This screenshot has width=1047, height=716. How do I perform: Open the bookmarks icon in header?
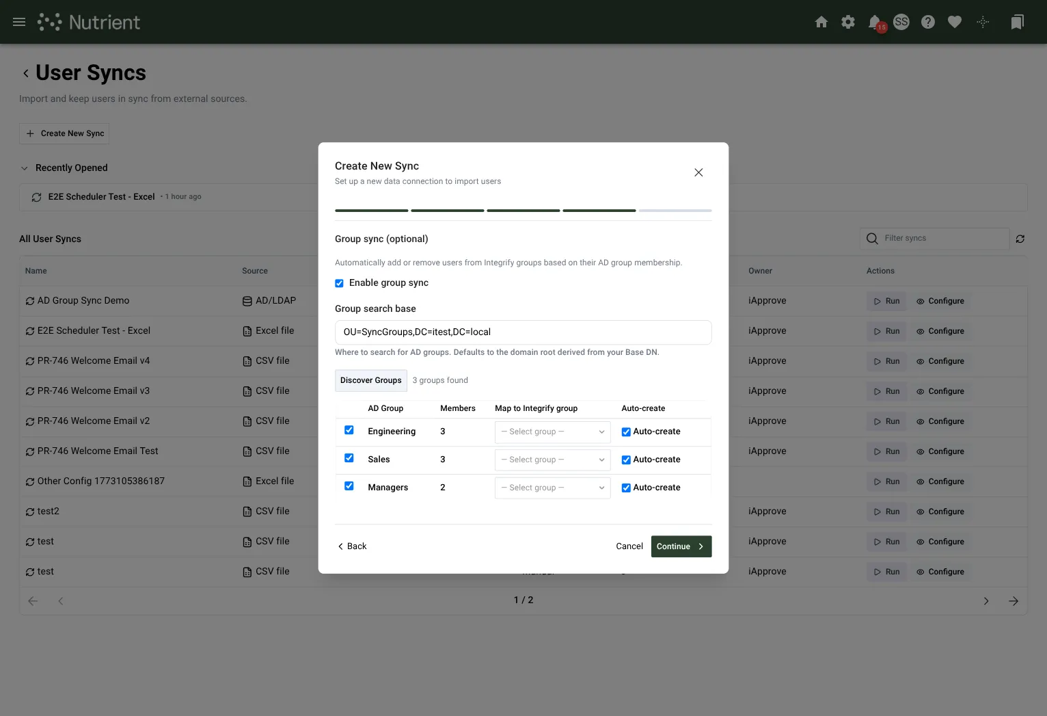click(1017, 22)
